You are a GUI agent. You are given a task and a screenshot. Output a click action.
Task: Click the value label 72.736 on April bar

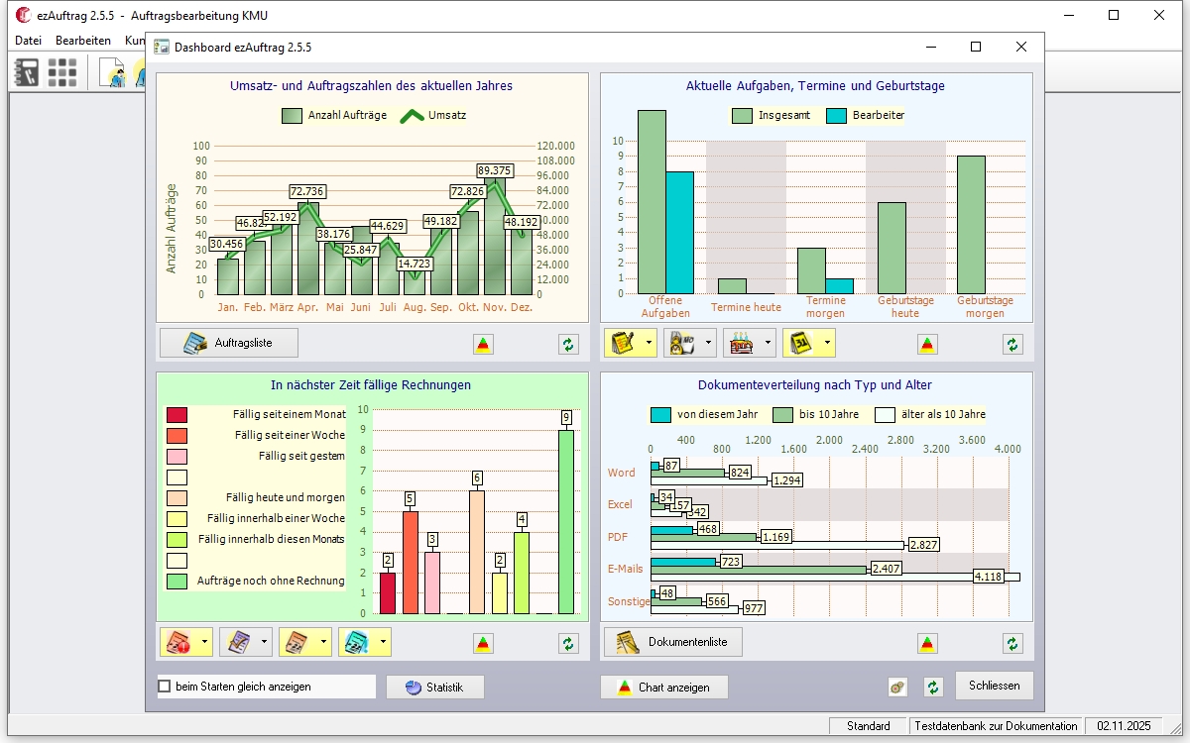click(x=307, y=191)
